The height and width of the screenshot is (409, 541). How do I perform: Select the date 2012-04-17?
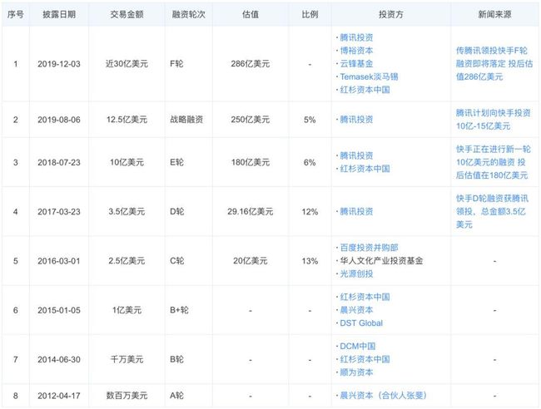[59, 396]
